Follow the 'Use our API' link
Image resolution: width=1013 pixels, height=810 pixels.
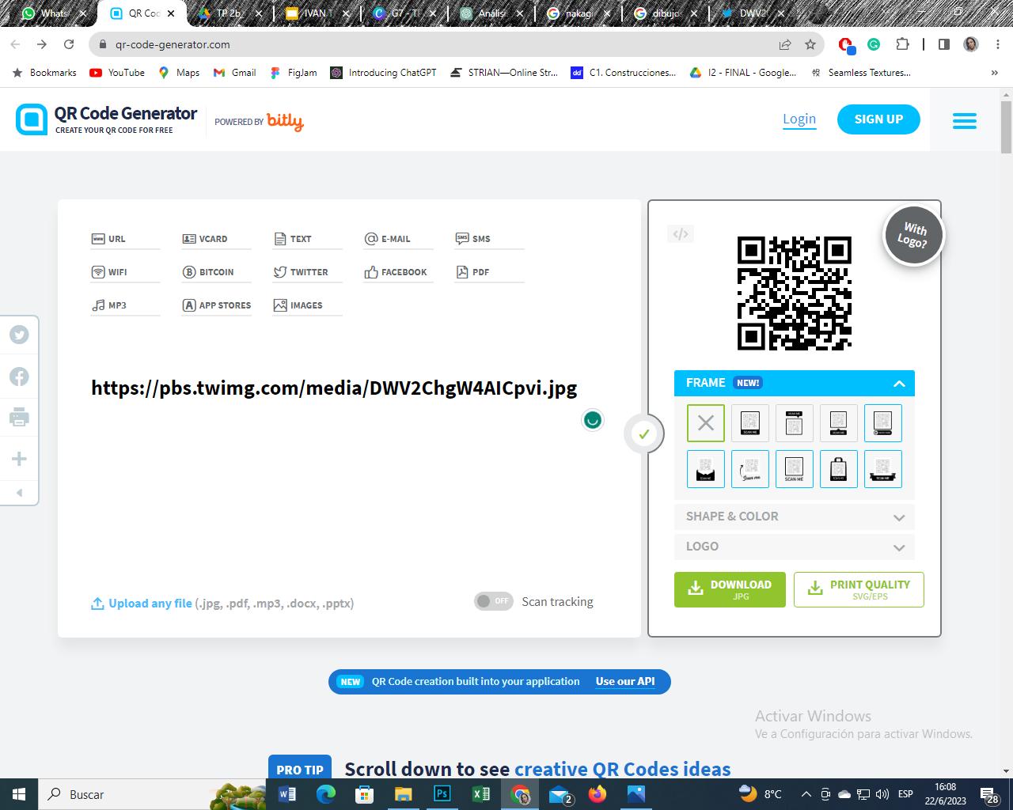click(625, 681)
